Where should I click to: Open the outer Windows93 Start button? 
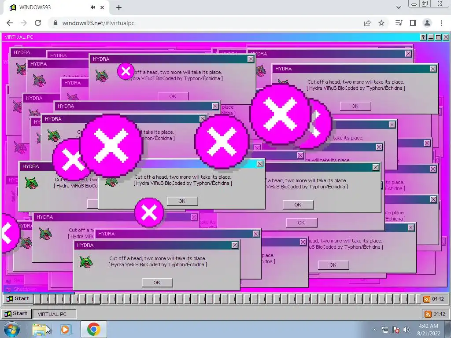click(16, 313)
